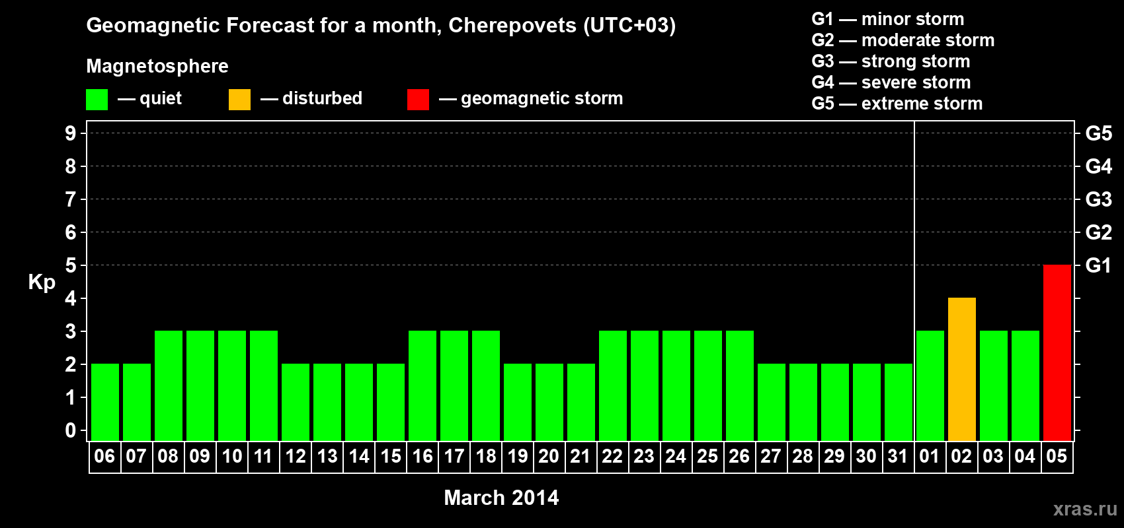Click the bar for March 16
Image resolution: width=1124 pixels, height=528 pixels.
[x=422, y=385]
